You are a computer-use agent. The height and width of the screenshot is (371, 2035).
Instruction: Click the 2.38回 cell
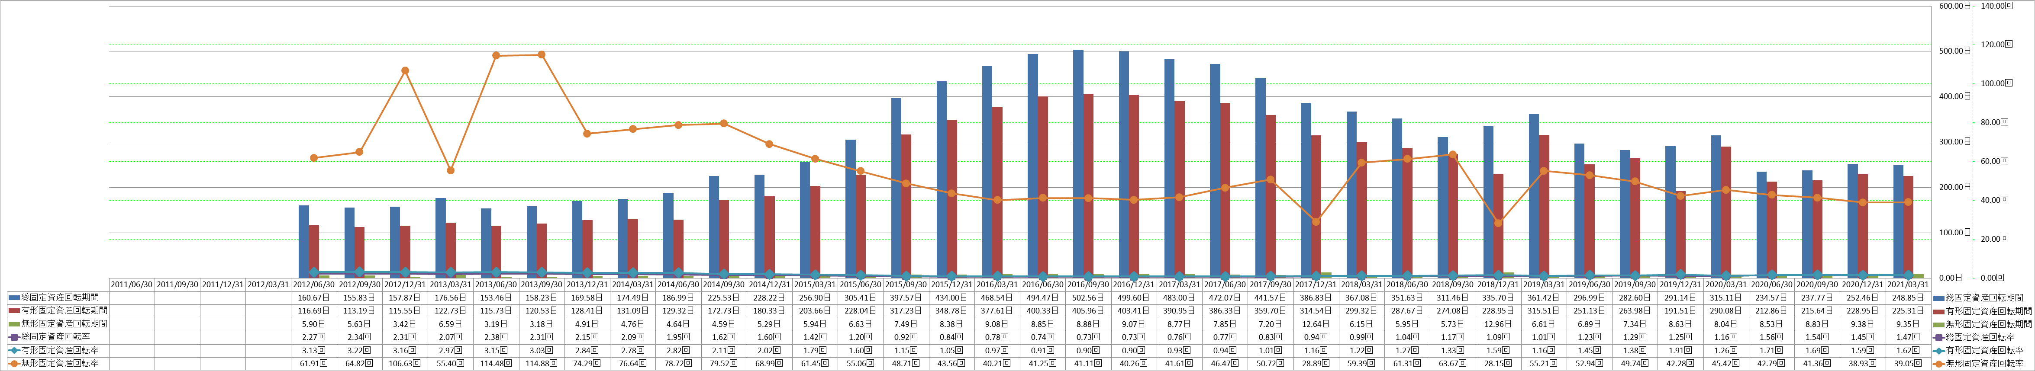(x=496, y=337)
